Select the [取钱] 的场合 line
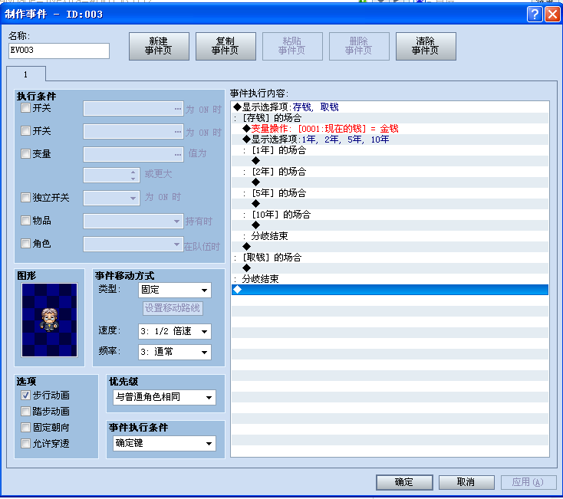Viewport: 563px width, 499px height. [x=390, y=258]
